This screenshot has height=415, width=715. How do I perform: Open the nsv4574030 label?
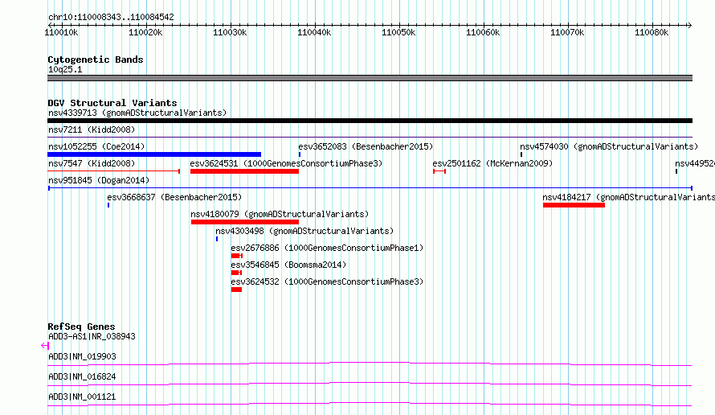(609, 146)
